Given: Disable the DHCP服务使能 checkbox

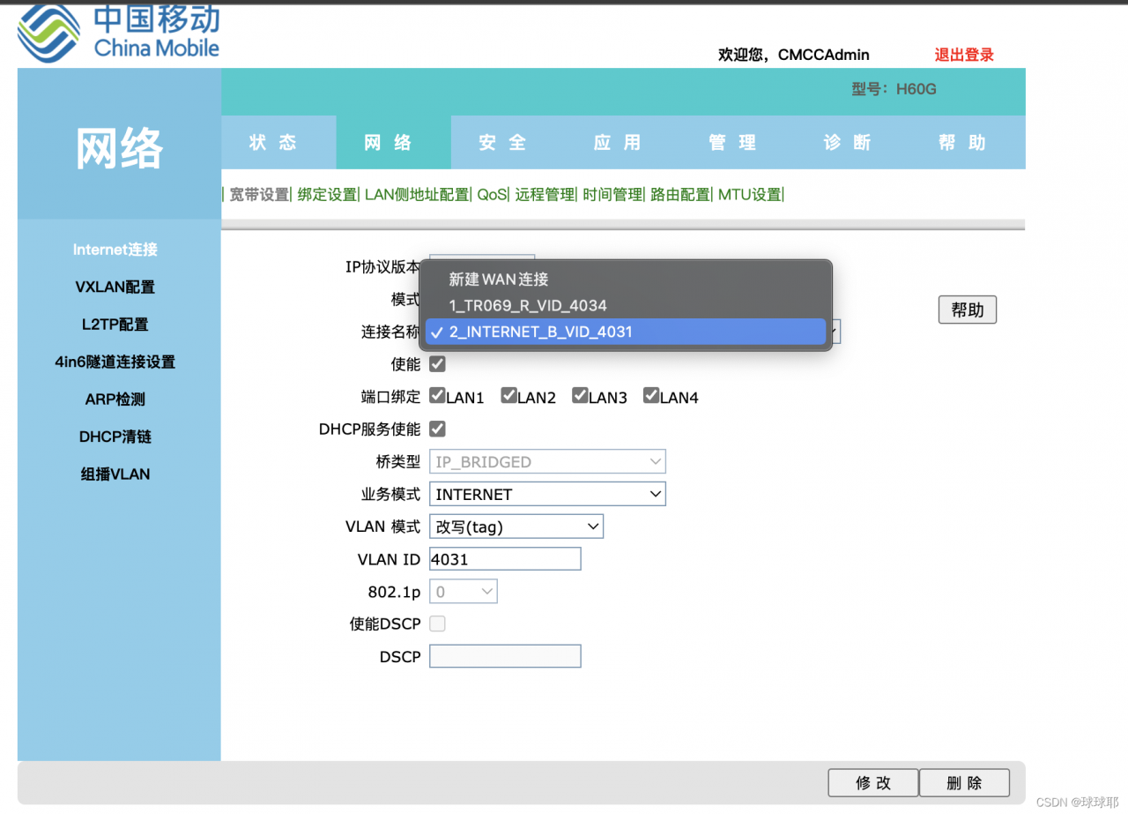Looking at the screenshot, I should click(x=437, y=429).
